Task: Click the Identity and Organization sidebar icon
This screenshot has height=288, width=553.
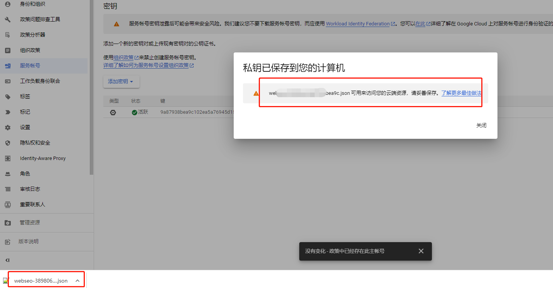Action: (x=7, y=4)
